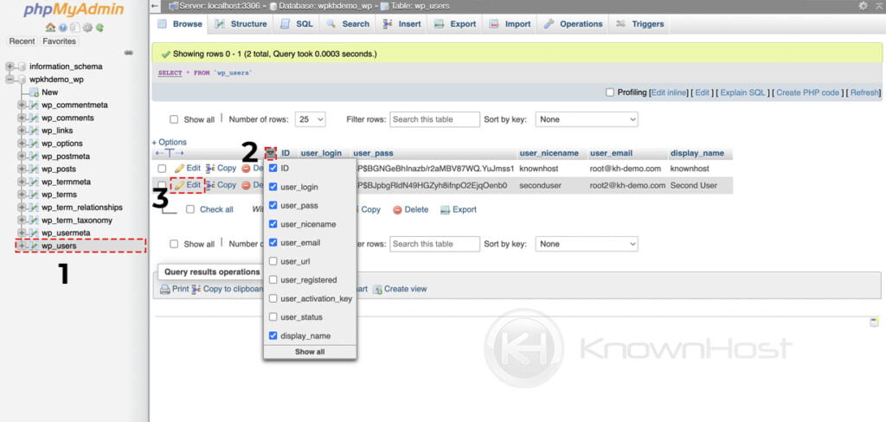
Task: Click the Edit inline link
Action: [670, 93]
